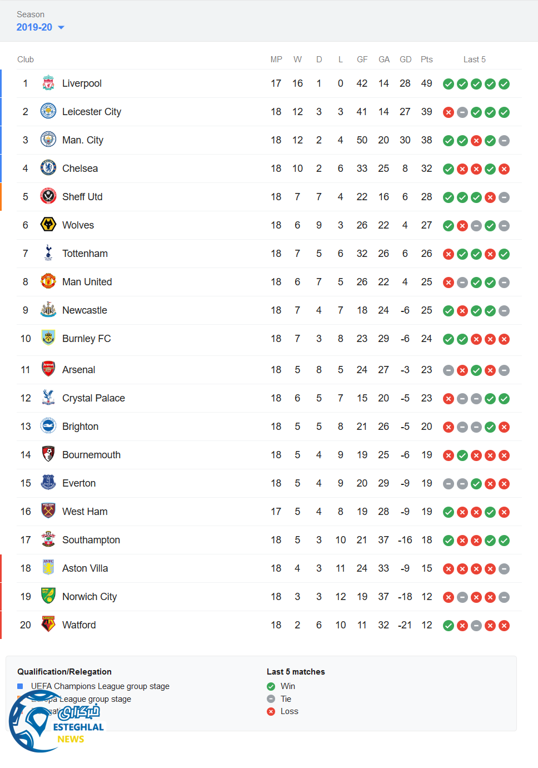
Task: Click the Norwich City club crest
Action: click(x=48, y=597)
